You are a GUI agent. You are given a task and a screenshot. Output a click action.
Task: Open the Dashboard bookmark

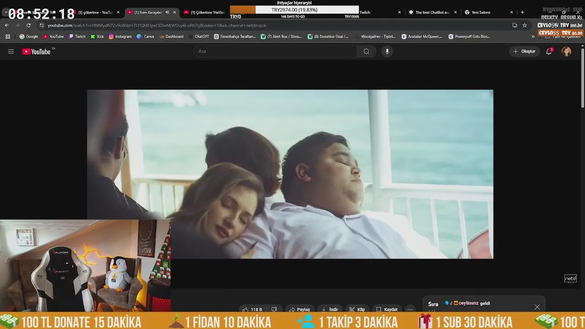(x=171, y=37)
